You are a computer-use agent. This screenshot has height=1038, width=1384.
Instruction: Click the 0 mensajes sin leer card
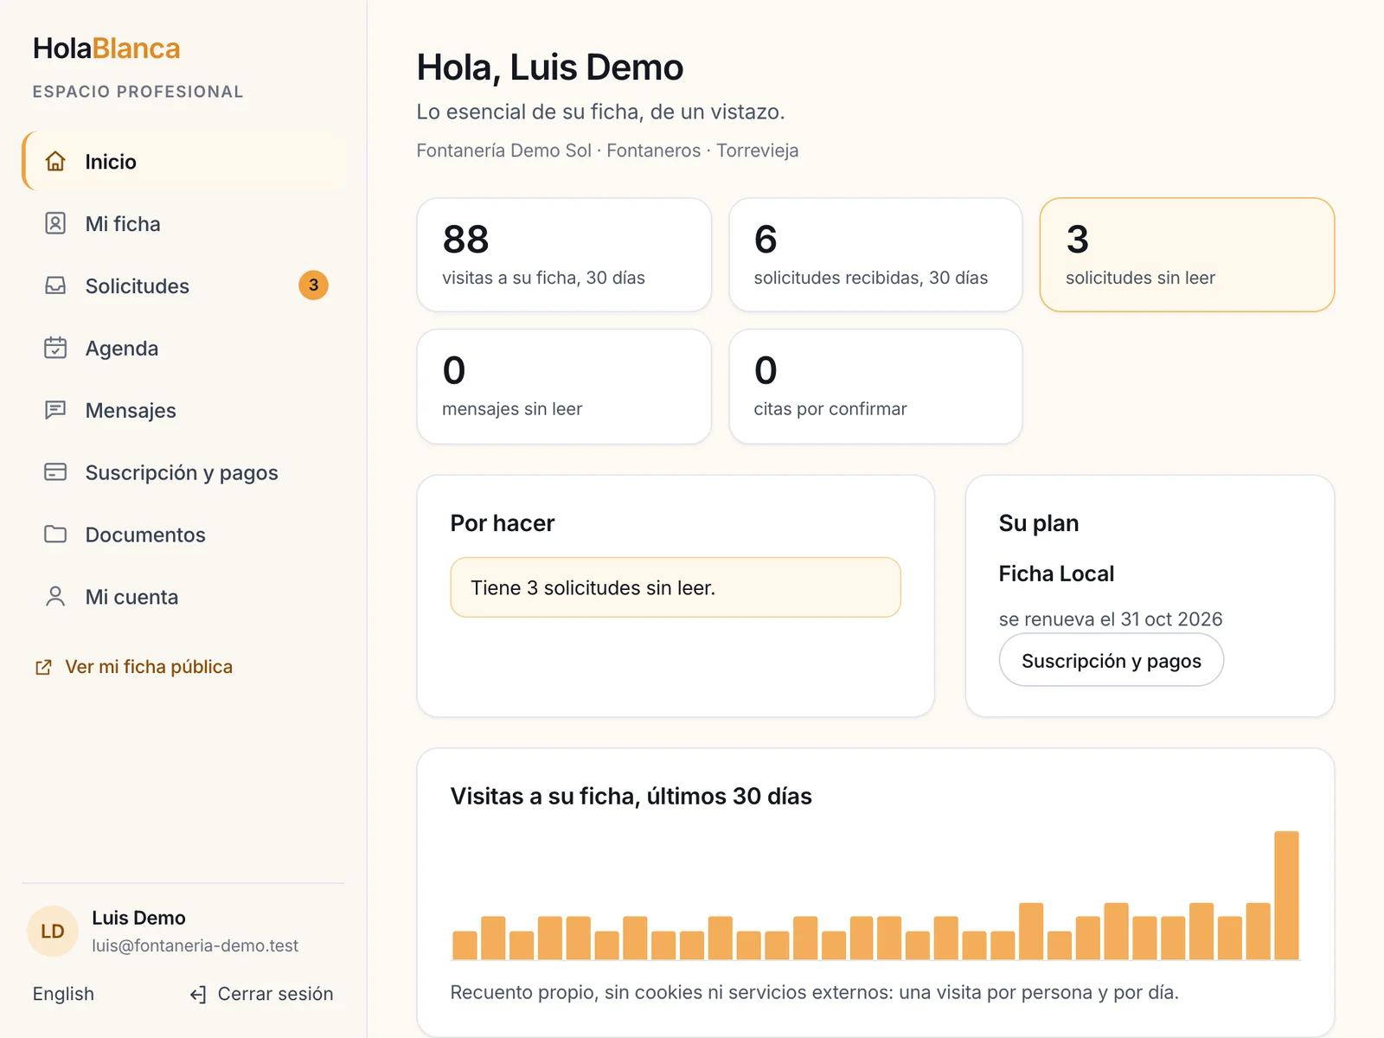[x=564, y=387]
